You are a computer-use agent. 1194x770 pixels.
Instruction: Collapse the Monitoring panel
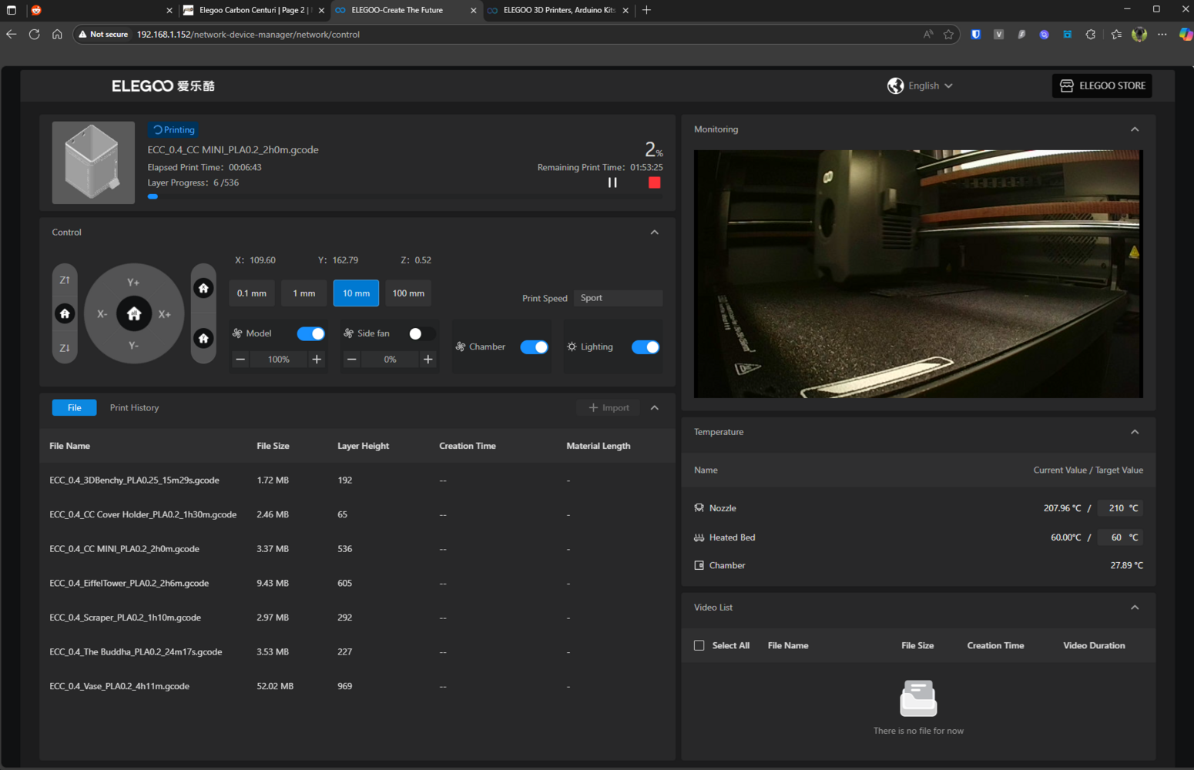click(1135, 129)
